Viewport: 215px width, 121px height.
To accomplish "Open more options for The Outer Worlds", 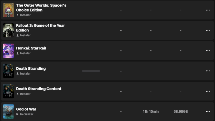I will point(208,10).
